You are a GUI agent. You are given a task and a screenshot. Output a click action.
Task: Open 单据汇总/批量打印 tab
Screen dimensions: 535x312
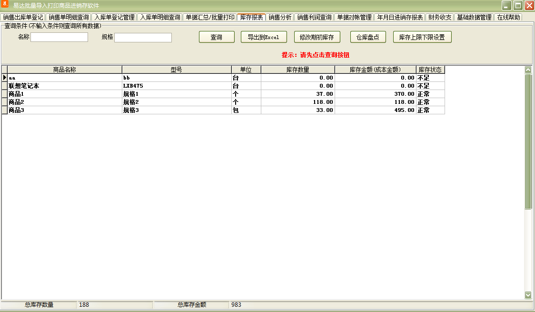(210, 18)
